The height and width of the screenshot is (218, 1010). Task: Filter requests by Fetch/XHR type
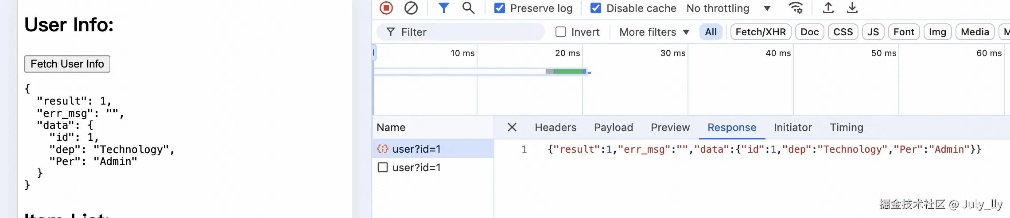761,32
